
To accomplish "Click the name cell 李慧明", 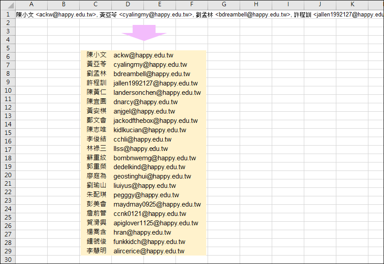I will point(97,250).
